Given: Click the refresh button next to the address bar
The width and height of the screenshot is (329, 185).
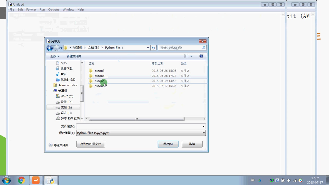Looking at the screenshot, I should 153,48.
